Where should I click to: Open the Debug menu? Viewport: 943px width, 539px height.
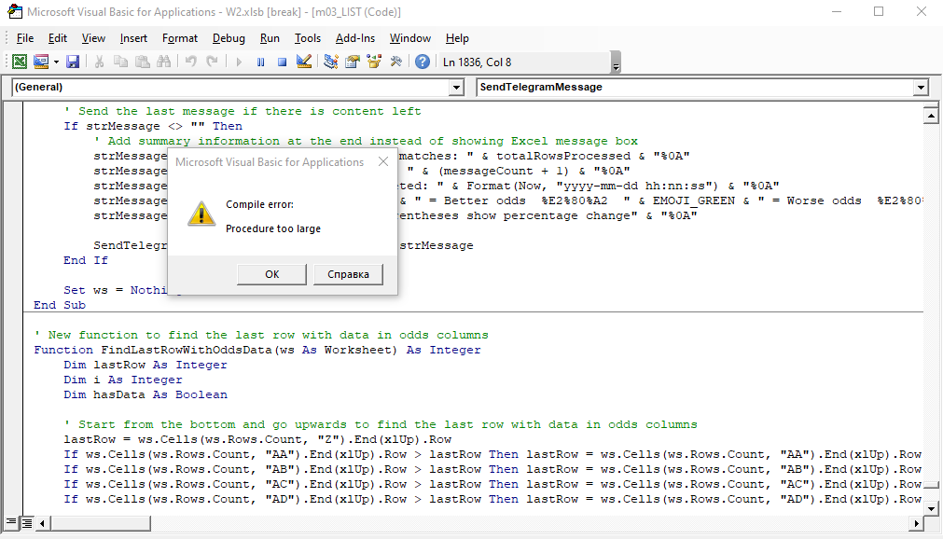click(229, 38)
